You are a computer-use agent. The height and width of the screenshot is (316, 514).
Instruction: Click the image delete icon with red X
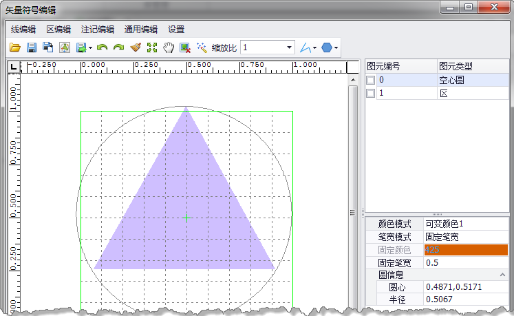coord(185,48)
